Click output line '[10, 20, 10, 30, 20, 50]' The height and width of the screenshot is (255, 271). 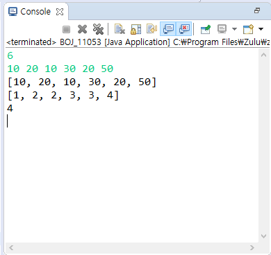82,82
